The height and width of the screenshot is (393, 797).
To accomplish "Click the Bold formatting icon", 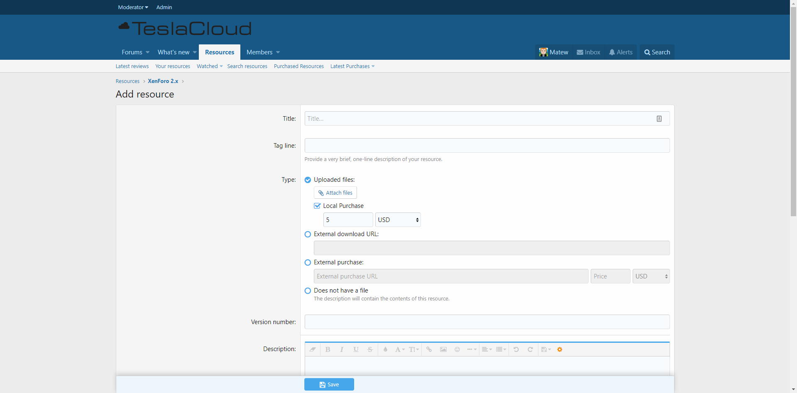I will (328, 349).
